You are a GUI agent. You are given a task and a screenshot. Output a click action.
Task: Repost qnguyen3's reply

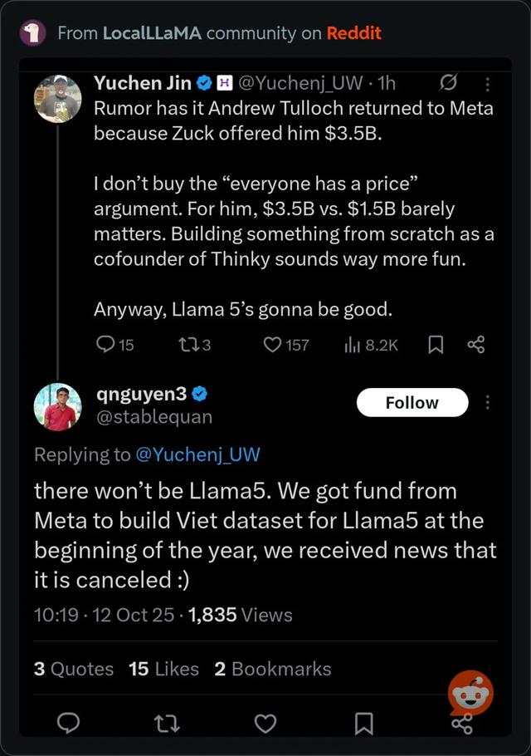[167, 724]
